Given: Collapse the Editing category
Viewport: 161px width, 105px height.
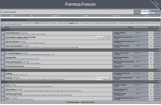Looking at the screenshot, I should coord(159,70).
